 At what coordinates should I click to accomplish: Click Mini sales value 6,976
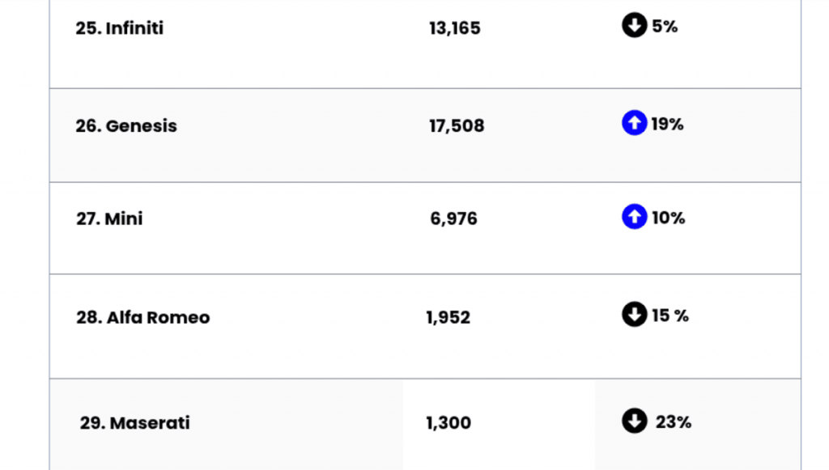(x=453, y=219)
